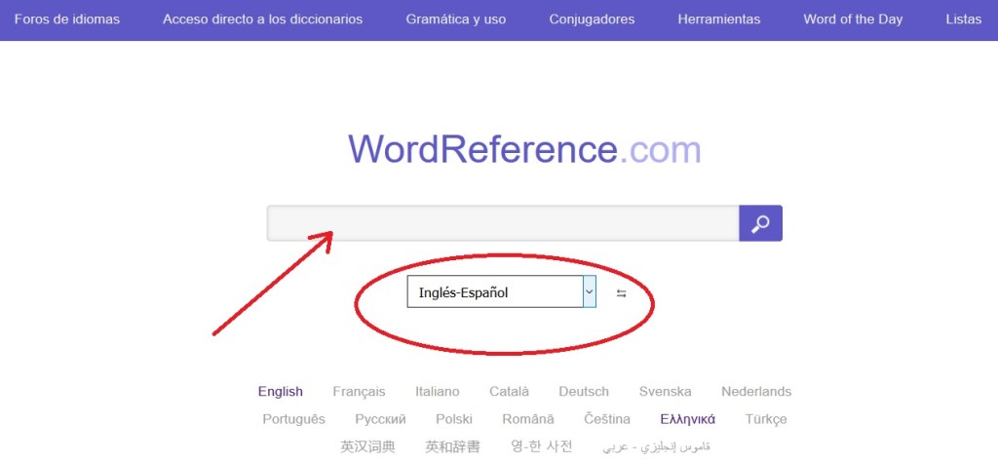This screenshot has height=463, width=998.
Task: Click inside the word search field
Action: click(x=502, y=223)
